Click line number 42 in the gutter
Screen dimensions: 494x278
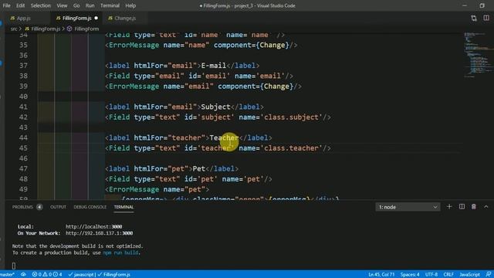(x=23, y=117)
